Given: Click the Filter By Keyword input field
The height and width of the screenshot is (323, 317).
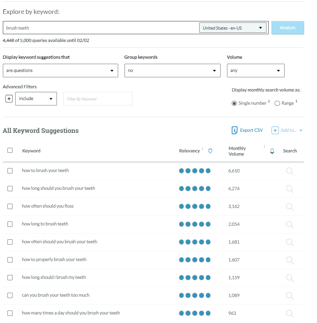Looking at the screenshot, I should pos(98,99).
